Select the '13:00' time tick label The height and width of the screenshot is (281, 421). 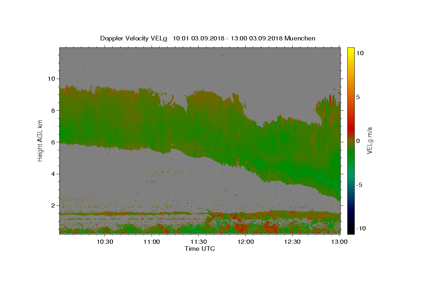click(x=339, y=242)
